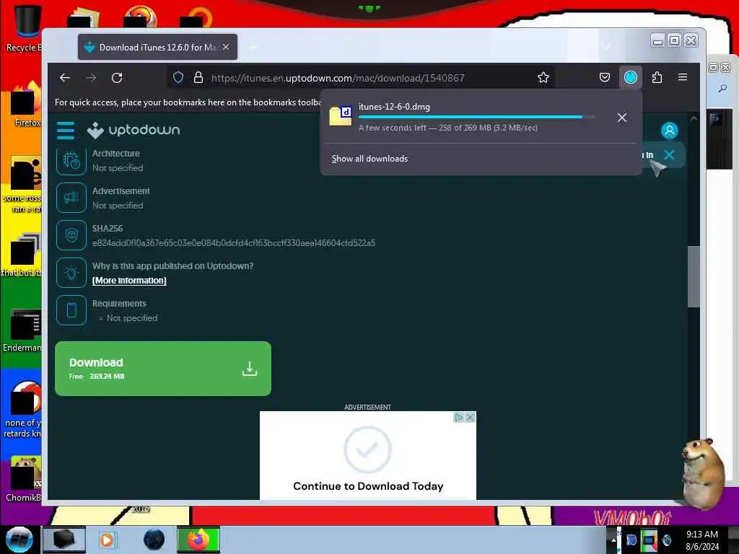Click the Firefox taskbar button
This screenshot has width=739, height=554.
pyautogui.click(x=198, y=540)
